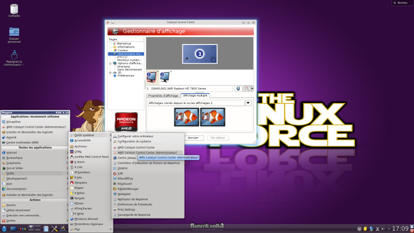This screenshot has height=233, width=414.
Task: Click the magnifier detect displays button
Action: point(247,89)
